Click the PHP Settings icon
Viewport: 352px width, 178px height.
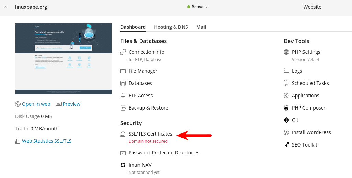[x=286, y=52]
